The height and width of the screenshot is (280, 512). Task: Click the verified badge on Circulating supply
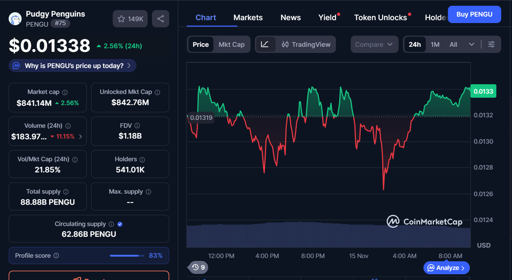[x=120, y=224]
